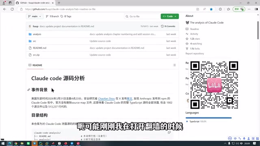Click the src.zip file icon
Screen dimensions: 260x146
pos(30,55)
